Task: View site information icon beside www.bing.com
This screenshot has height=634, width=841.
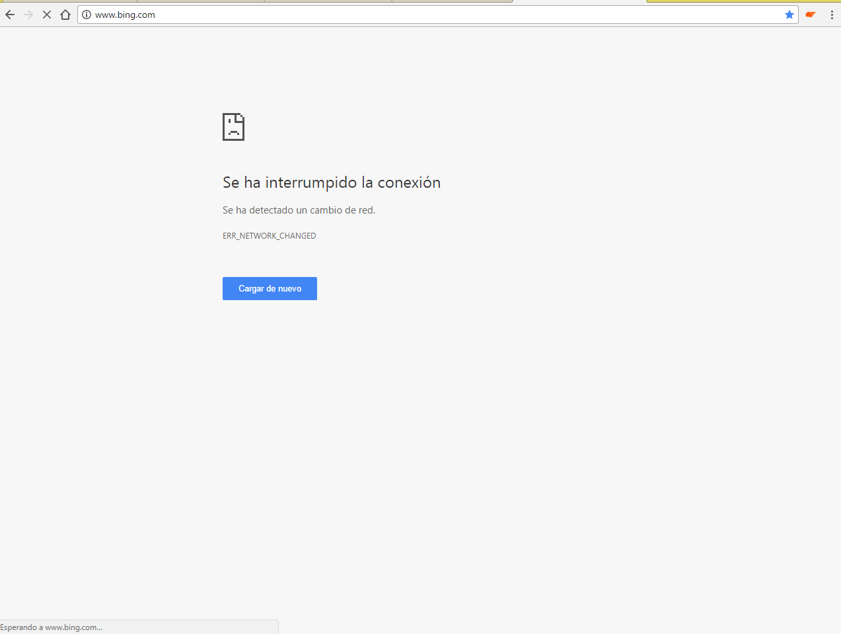Action: tap(87, 15)
